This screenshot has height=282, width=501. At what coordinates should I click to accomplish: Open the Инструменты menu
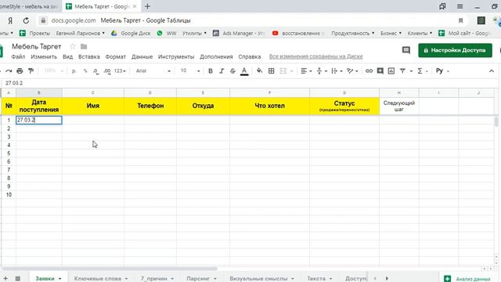[176, 56]
